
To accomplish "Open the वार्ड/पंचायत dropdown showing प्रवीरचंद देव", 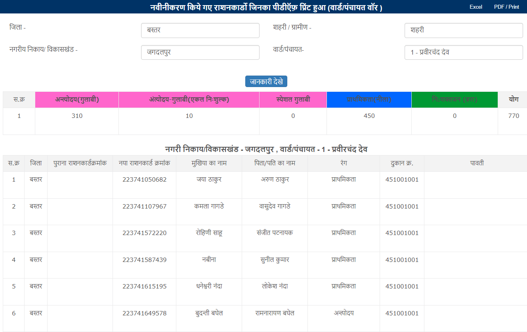I will coord(464,52).
